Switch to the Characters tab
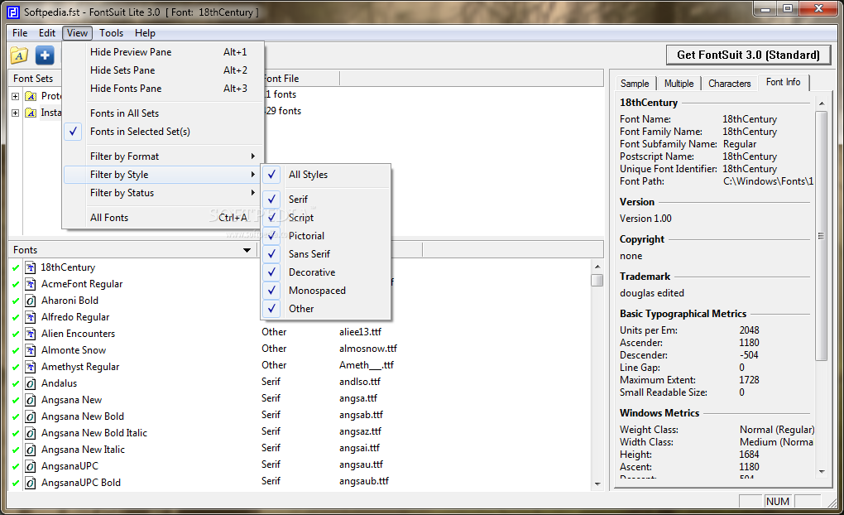 729,84
